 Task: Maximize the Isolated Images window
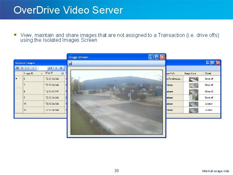click(213, 63)
